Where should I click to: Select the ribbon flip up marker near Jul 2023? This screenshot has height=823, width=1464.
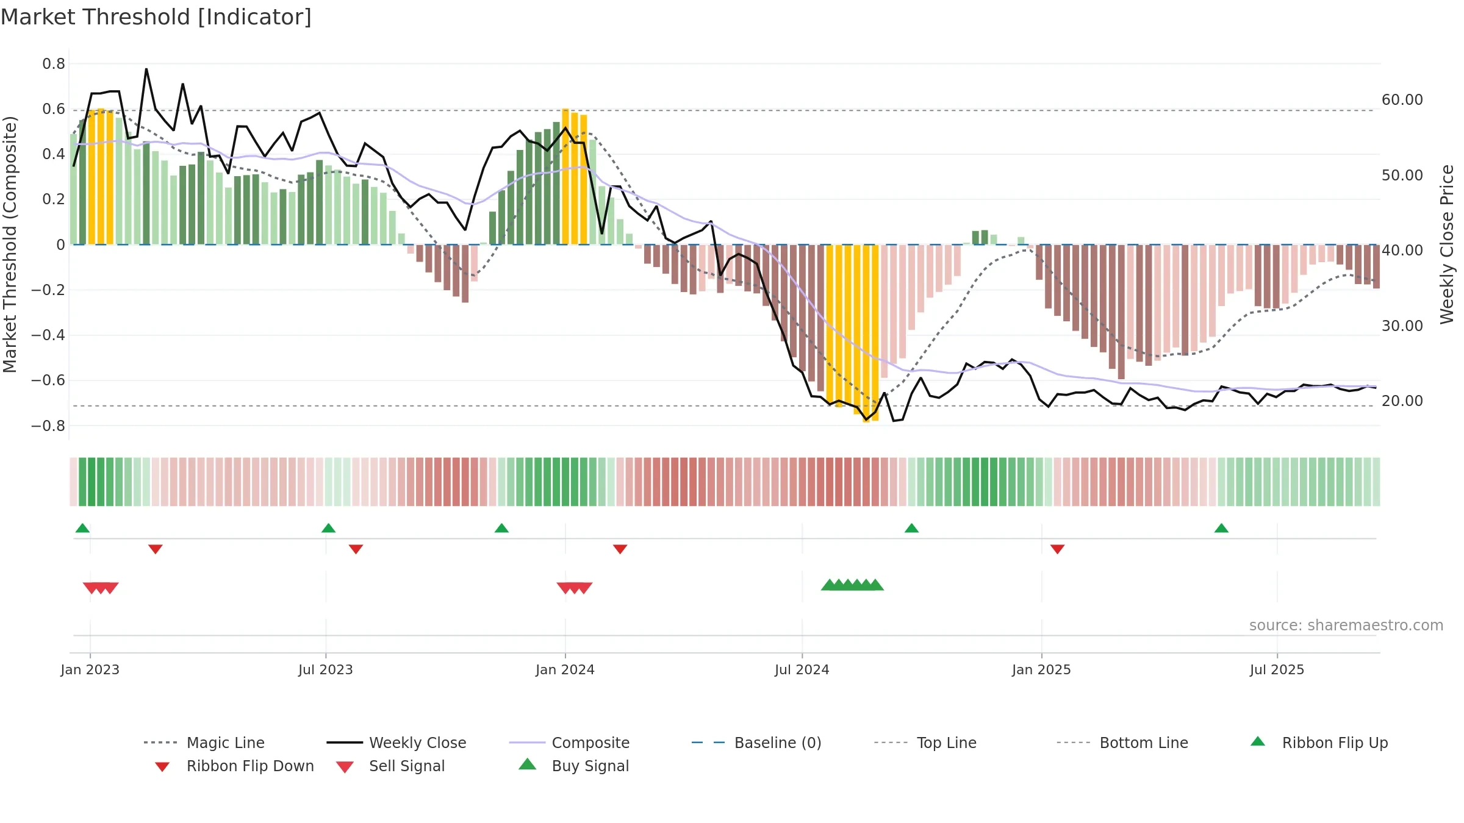pos(328,528)
